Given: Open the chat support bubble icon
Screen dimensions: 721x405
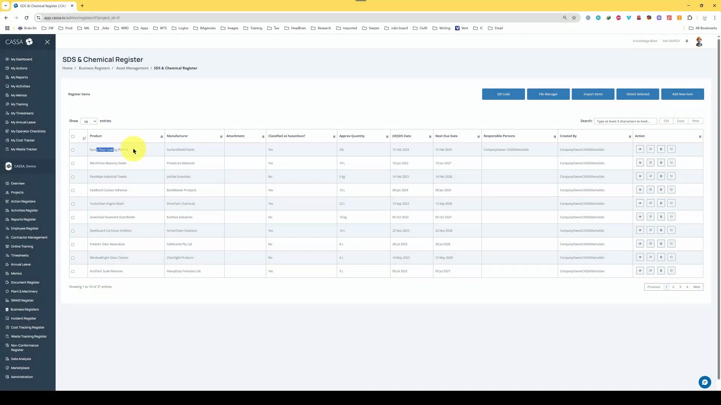Looking at the screenshot, I should click(x=704, y=382).
